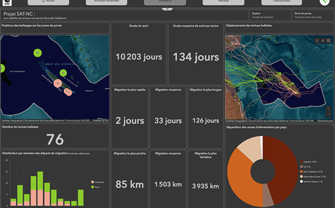
Task: Open the Galerie photos tab
Action: tap(281, 2)
